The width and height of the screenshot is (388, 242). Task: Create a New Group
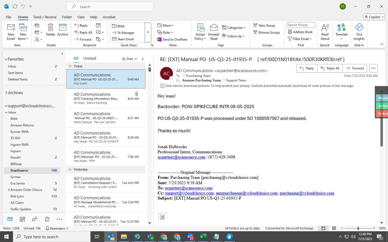tap(264, 25)
